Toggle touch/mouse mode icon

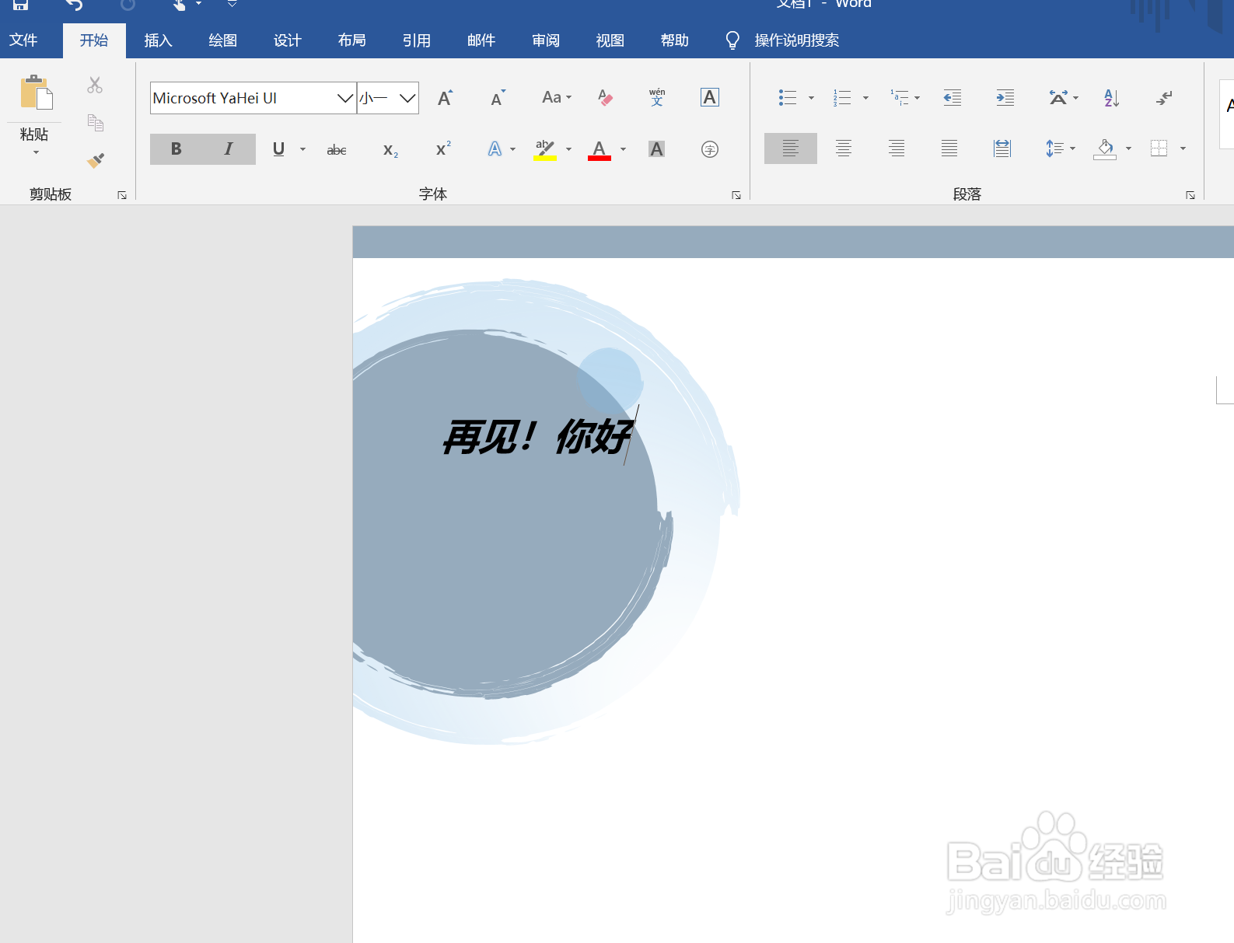[x=179, y=5]
